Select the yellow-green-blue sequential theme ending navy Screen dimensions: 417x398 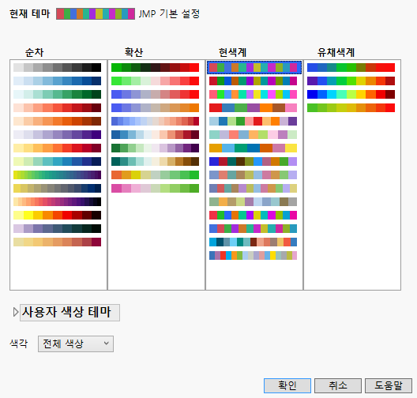pos(57,161)
